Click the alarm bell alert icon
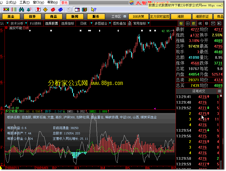Image resolution: width=226 pixels, height=171 pixels. point(29,10)
